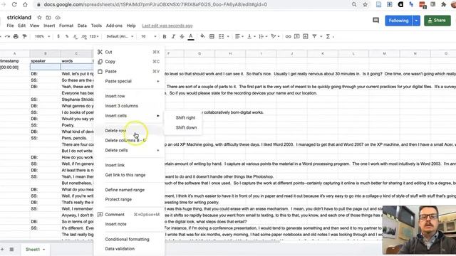Select Delete row in context menu
This screenshot has height=256, width=456.
(128, 131)
